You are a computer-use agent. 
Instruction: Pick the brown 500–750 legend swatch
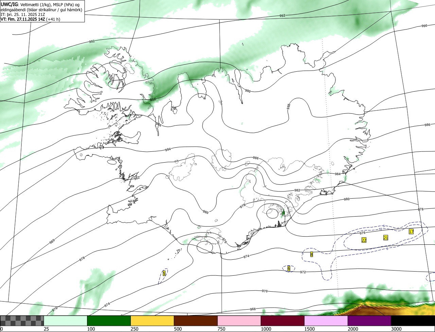point(196,321)
